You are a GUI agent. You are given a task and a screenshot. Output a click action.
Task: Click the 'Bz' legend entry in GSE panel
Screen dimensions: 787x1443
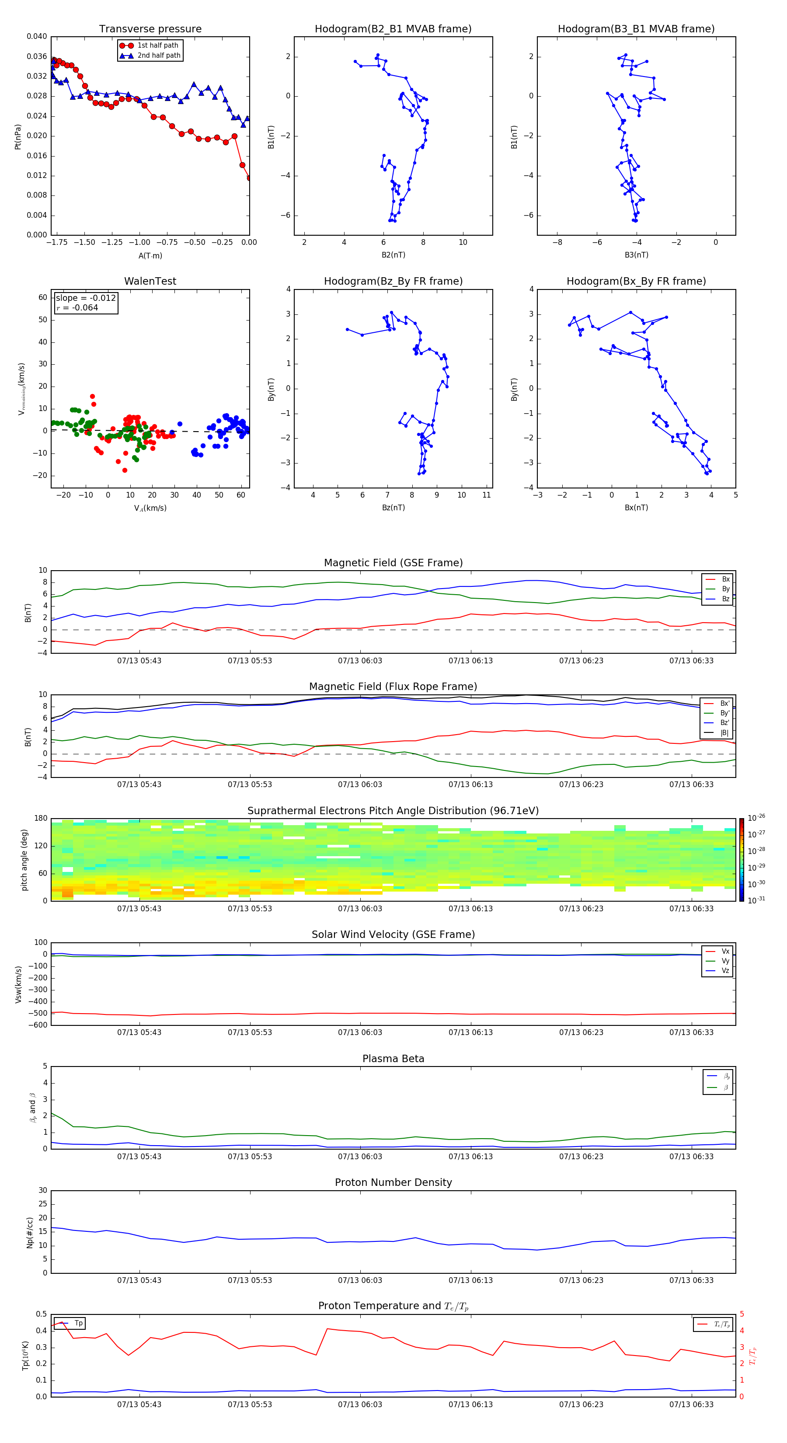tap(717, 599)
